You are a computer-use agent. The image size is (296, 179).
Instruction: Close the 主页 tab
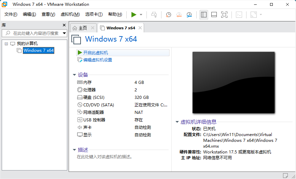pyautogui.click(x=93, y=28)
